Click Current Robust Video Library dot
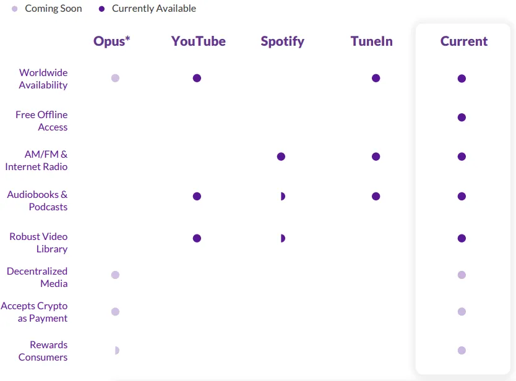 (x=462, y=238)
